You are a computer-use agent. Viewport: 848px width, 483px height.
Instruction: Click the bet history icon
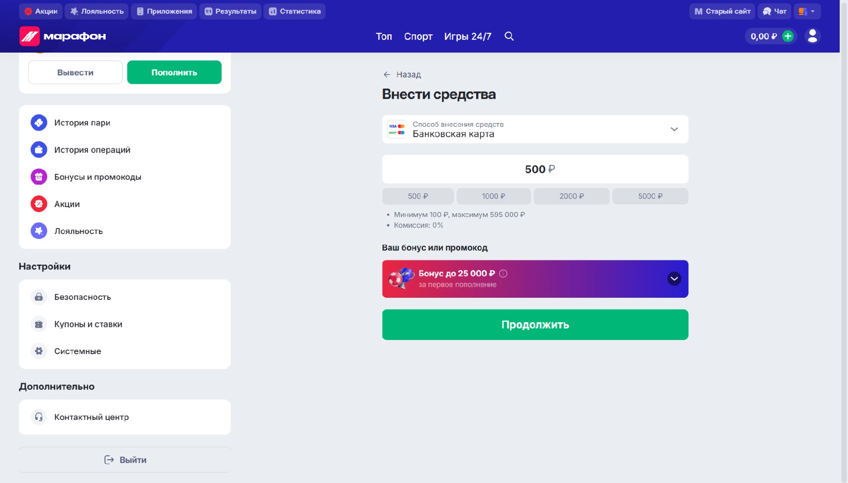pos(39,123)
